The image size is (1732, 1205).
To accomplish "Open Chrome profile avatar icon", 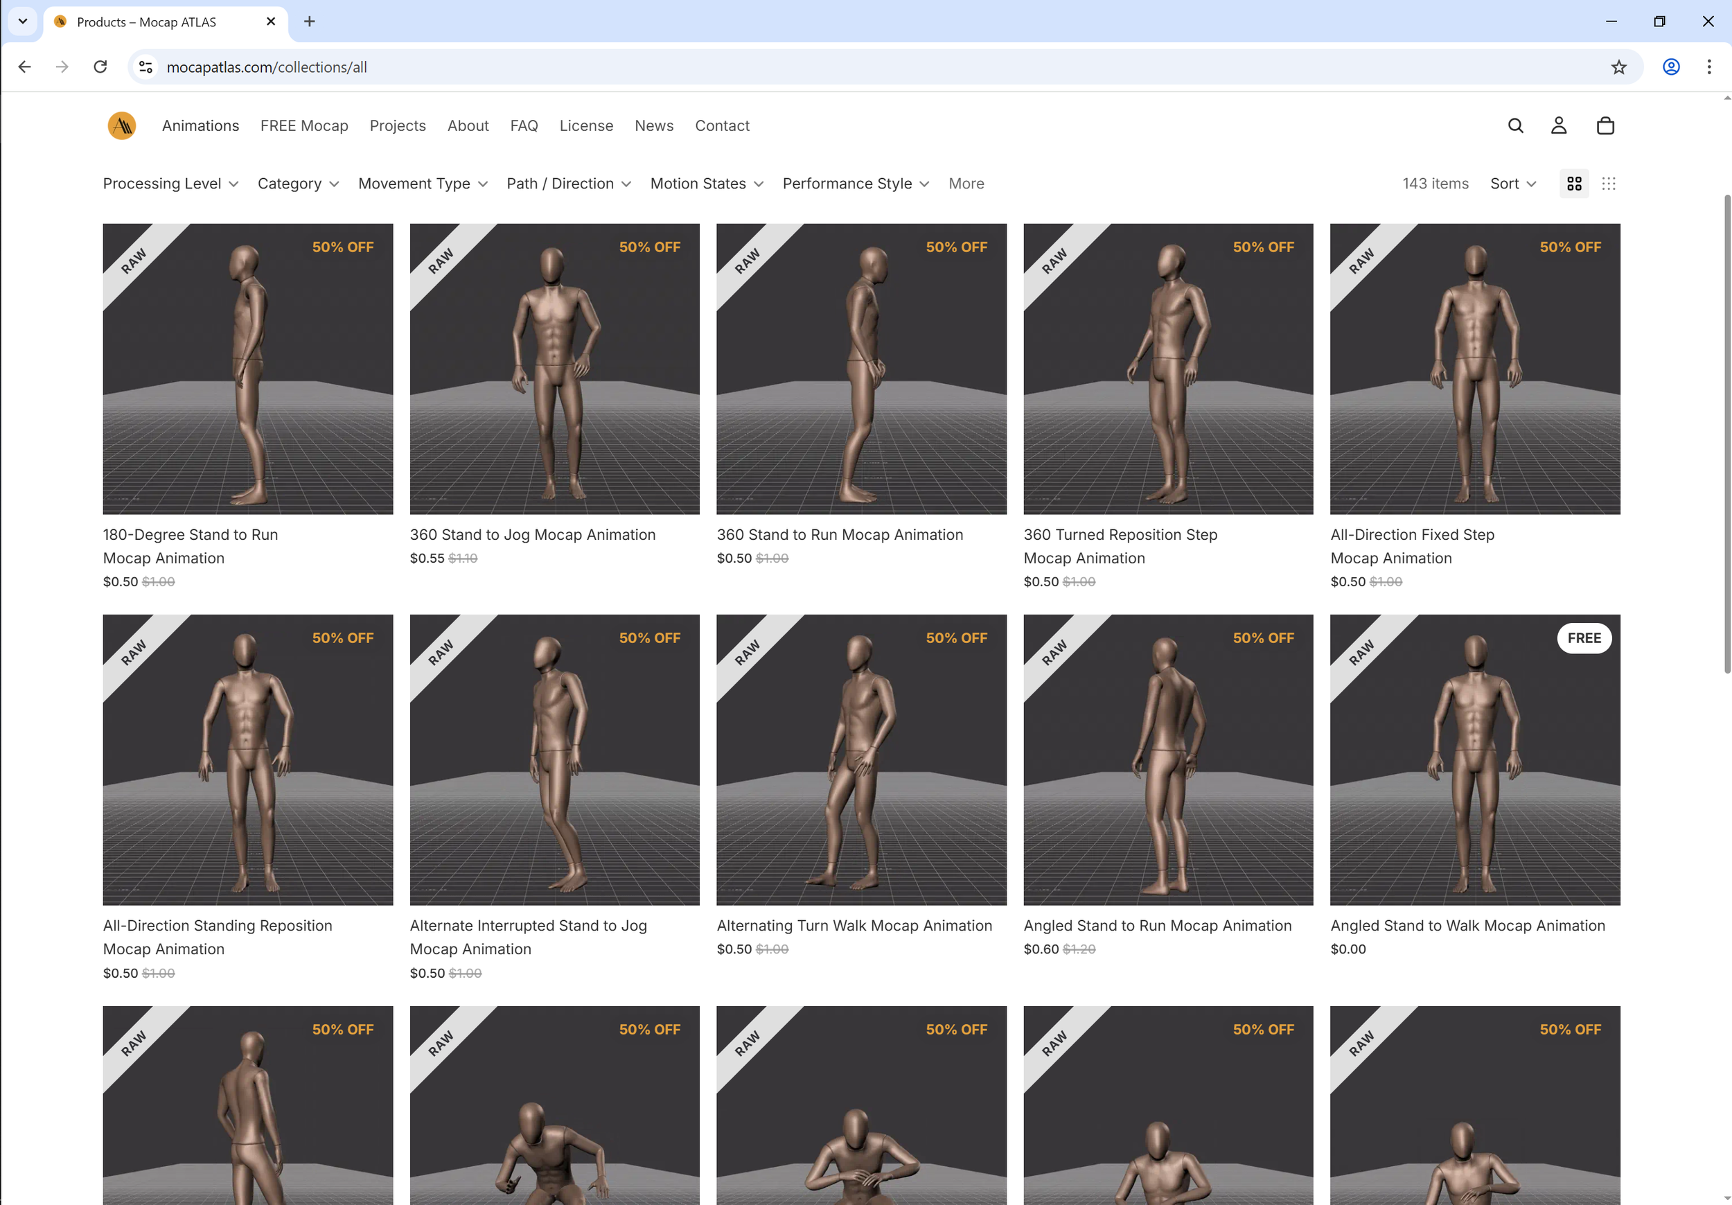I will [1671, 67].
